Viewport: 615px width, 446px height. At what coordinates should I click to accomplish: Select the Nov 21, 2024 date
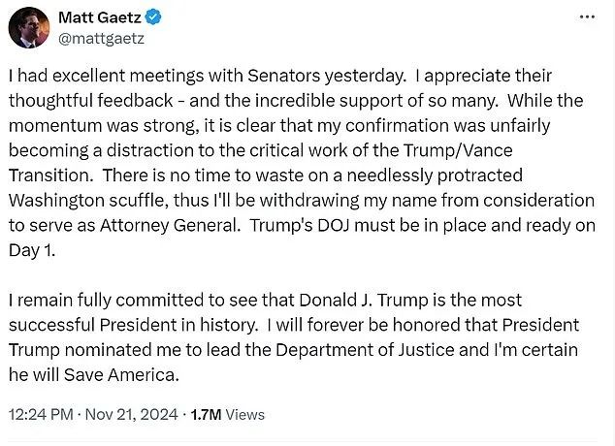(x=131, y=415)
